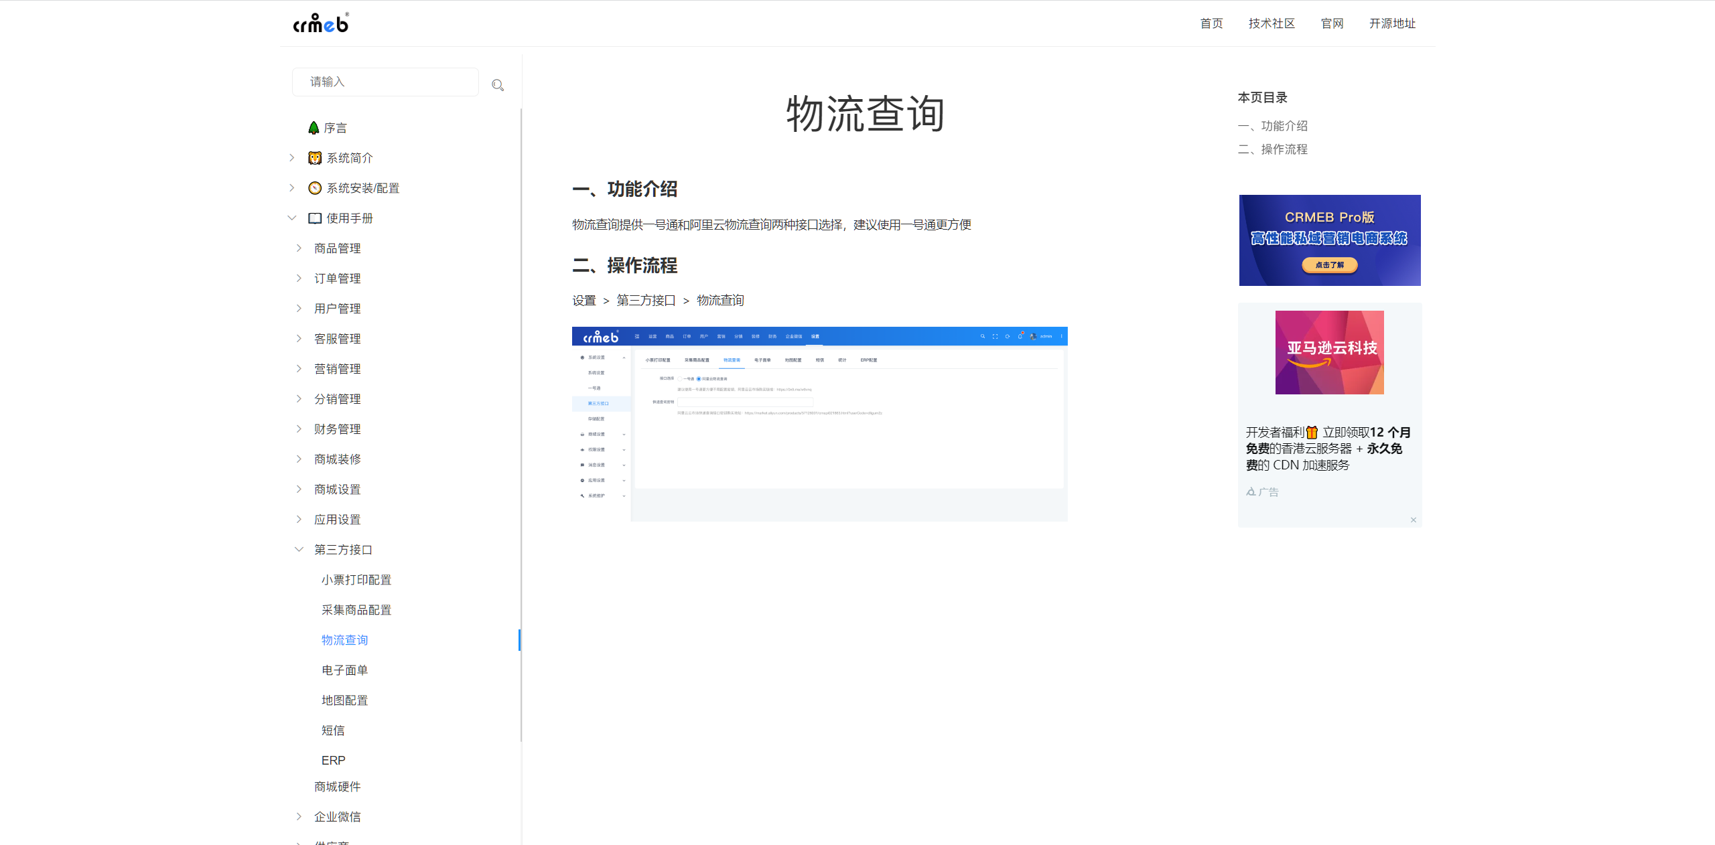Click 点击了解 button on Pro banner
The width and height of the screenshot is (1715, 845).
click(x=1330, y=265)
